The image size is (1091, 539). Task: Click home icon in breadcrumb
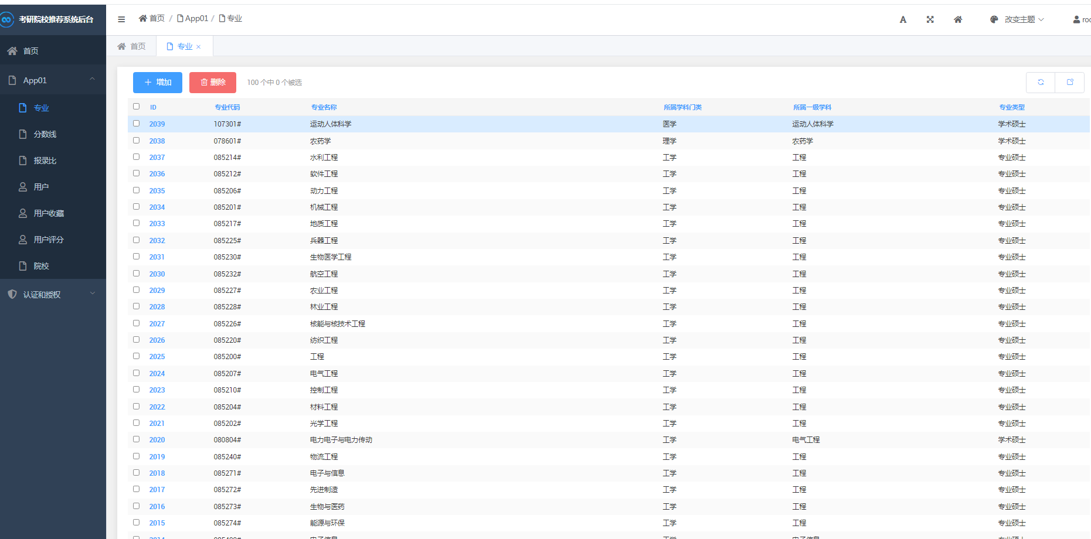[x=142, y=19]
